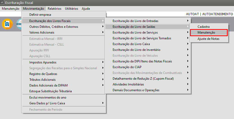Open the Ajuda menu
The height and width of the screenshot is (119, 234).
(86, 8)
